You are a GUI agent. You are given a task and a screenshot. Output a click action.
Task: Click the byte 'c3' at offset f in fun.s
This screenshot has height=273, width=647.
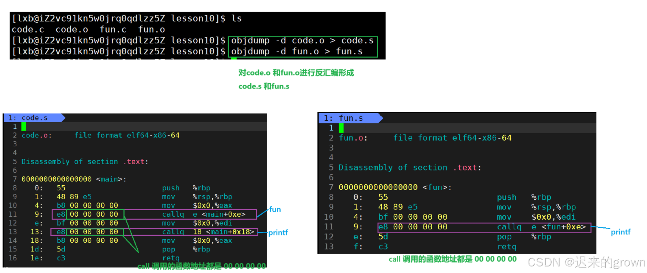tap(383, 246)
